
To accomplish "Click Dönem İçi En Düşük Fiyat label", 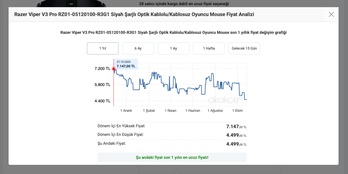I will [120, 134].
